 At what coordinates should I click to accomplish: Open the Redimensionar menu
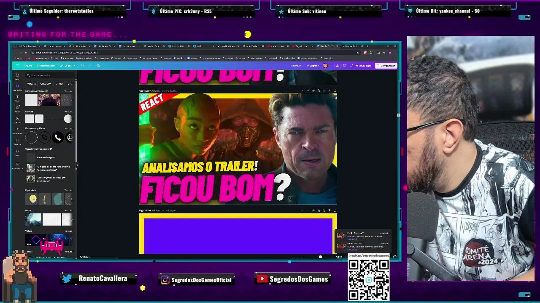click(46, 66)
